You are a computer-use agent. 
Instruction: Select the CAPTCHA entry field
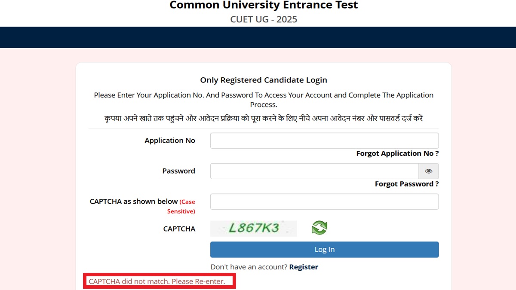324,201
